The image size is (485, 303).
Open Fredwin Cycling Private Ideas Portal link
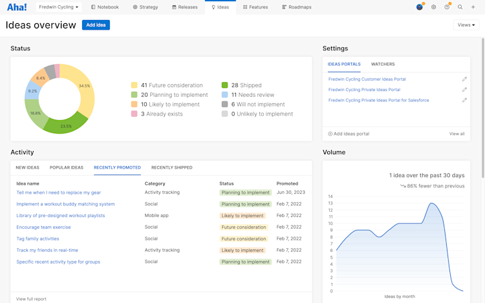click(364, 90)
